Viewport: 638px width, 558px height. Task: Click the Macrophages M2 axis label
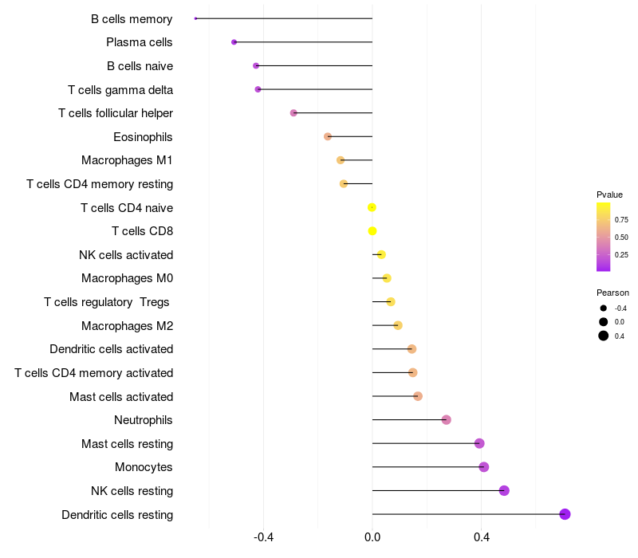(x=127, y=326)
